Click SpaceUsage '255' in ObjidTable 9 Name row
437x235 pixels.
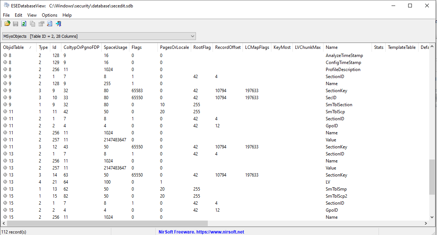coord(107,84)
